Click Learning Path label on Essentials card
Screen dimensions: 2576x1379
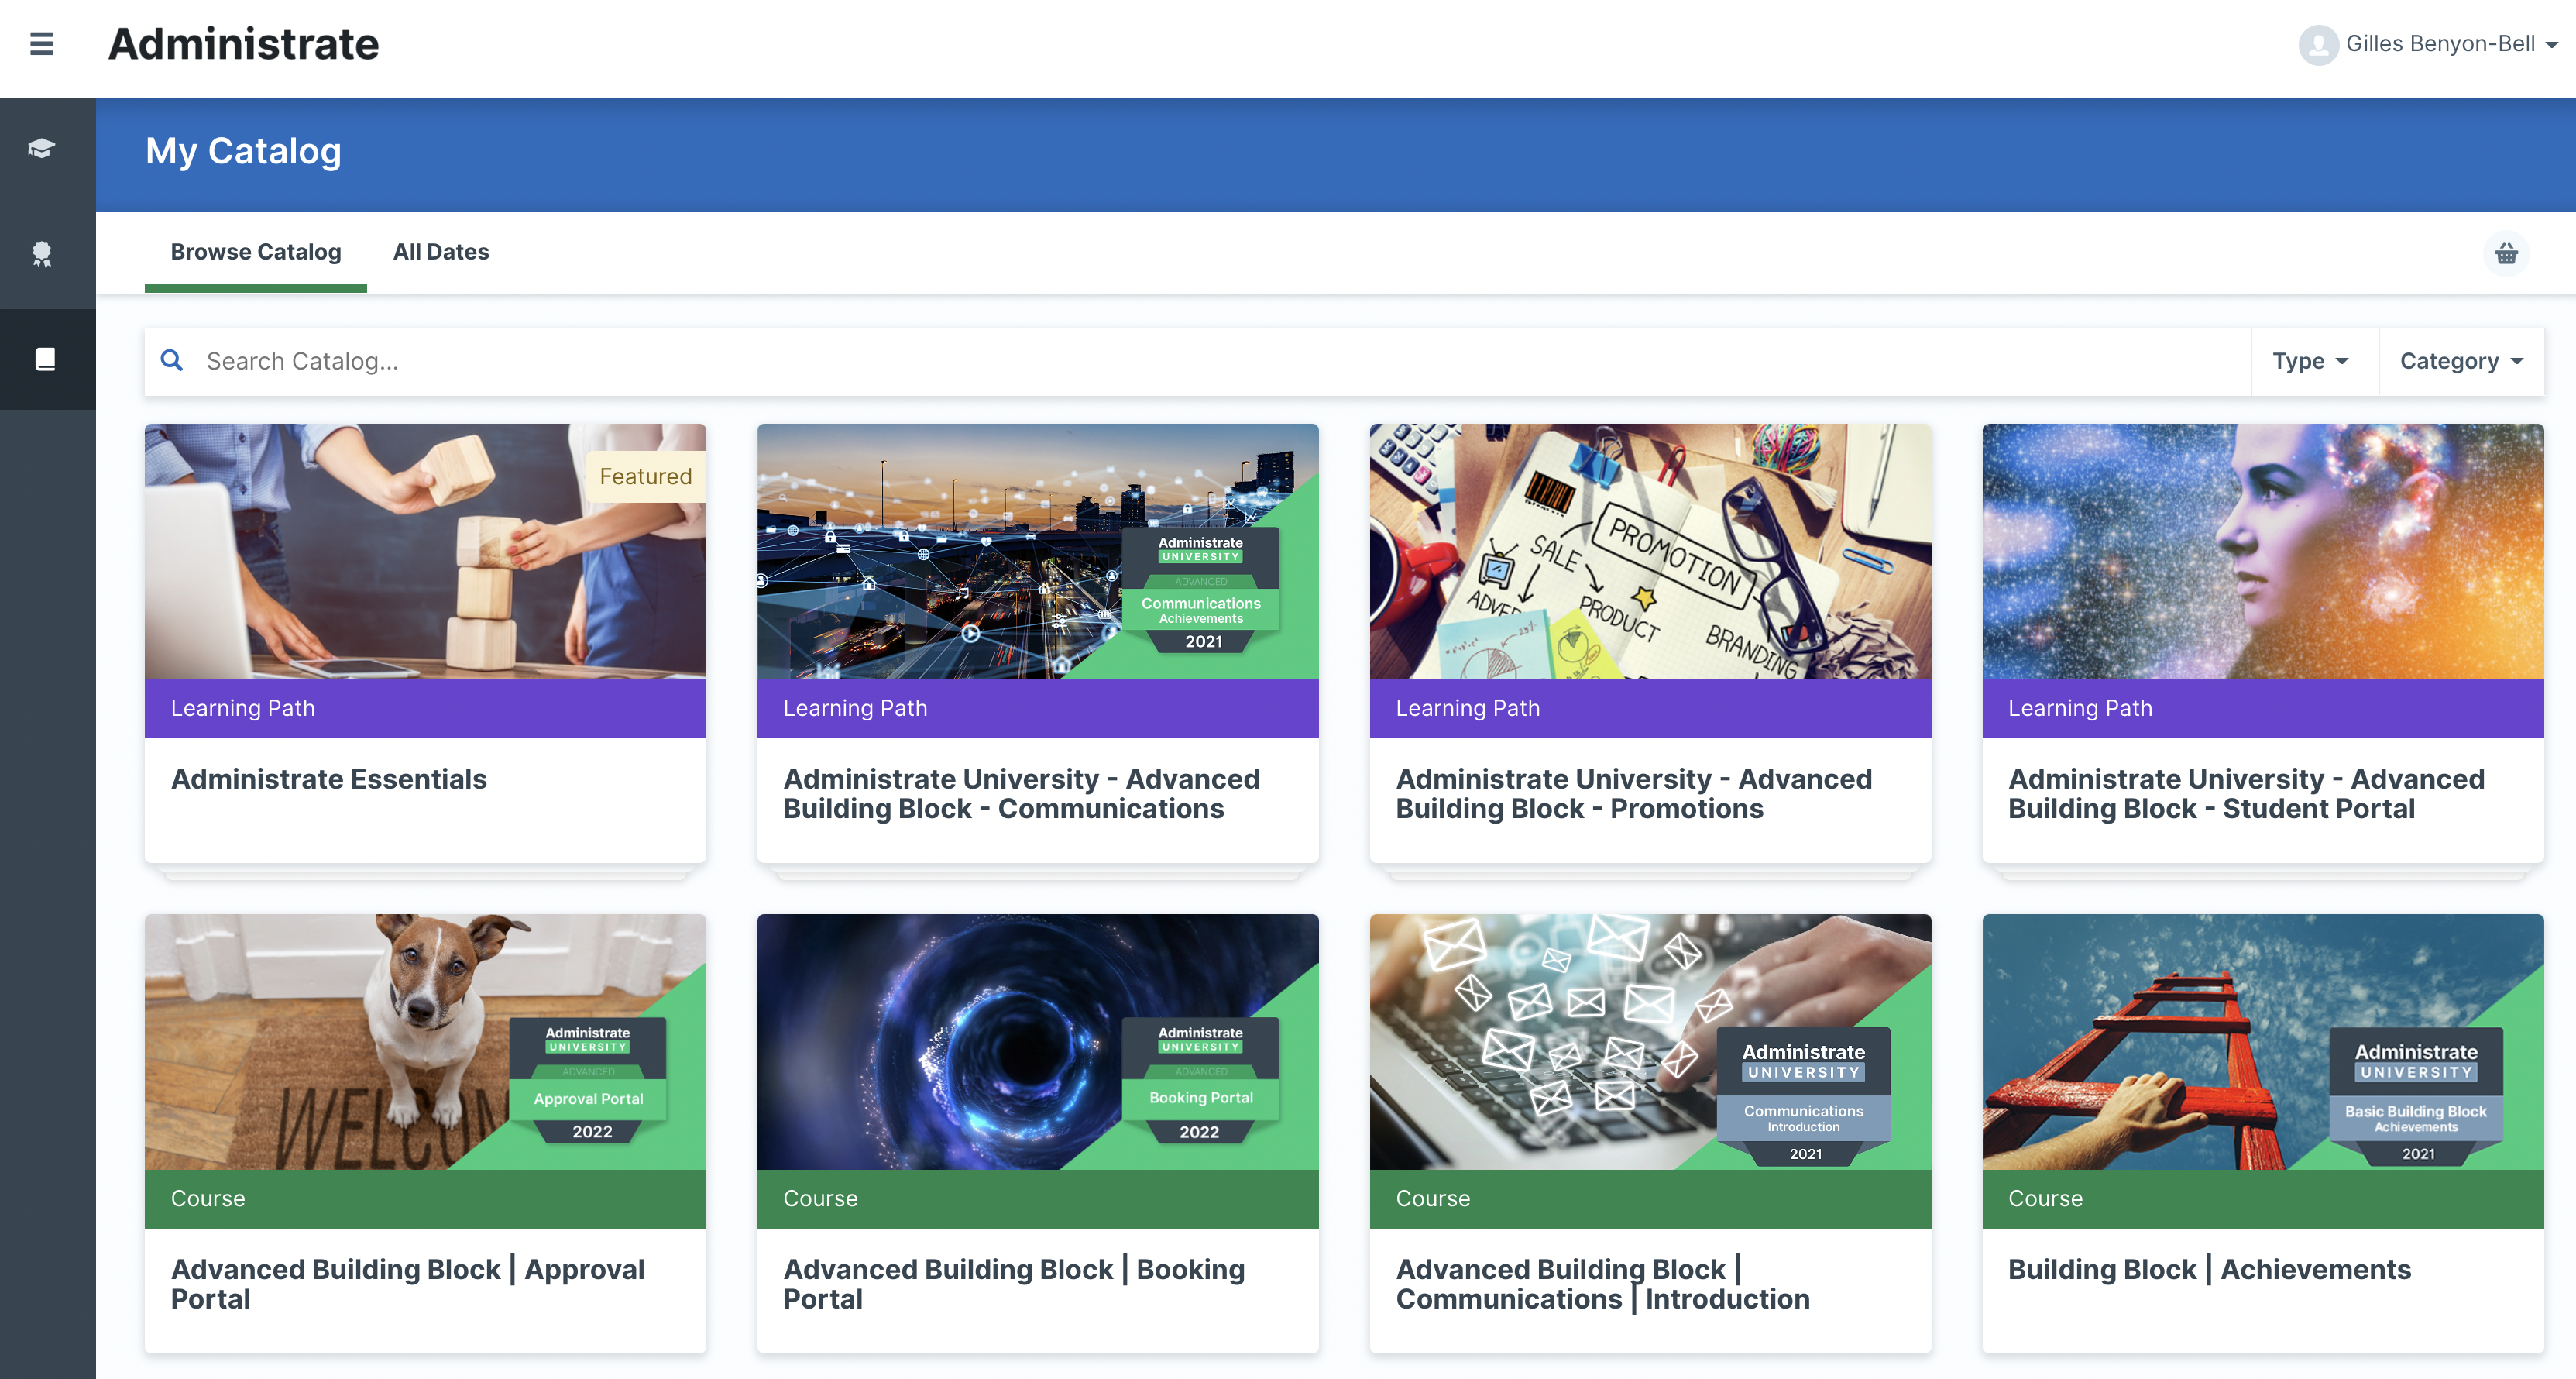point(242,708)
